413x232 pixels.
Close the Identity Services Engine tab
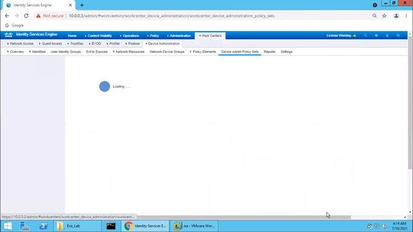point(70,5)
